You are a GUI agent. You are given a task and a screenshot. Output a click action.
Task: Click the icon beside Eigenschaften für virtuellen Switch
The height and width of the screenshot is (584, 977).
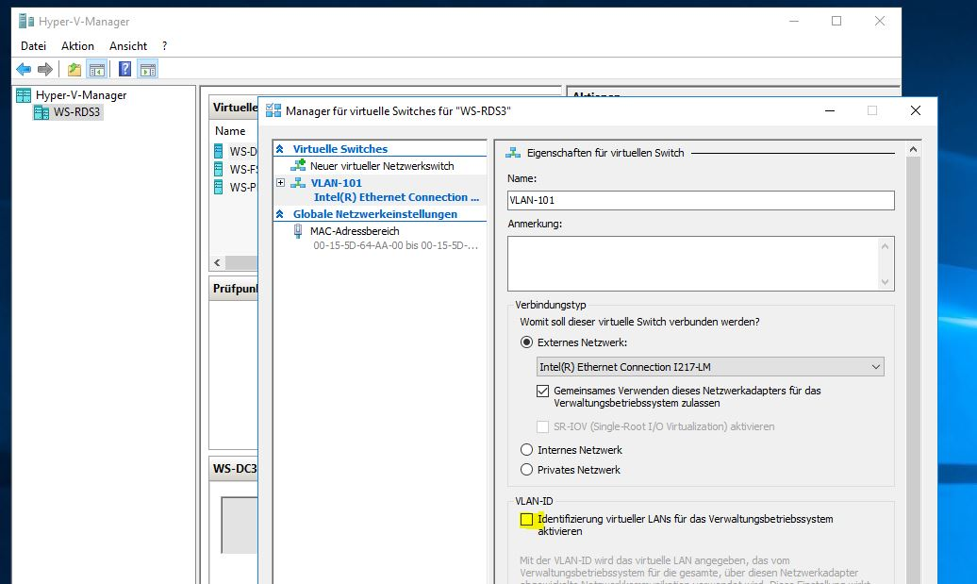pyautogui.click(x=513, y=153)
